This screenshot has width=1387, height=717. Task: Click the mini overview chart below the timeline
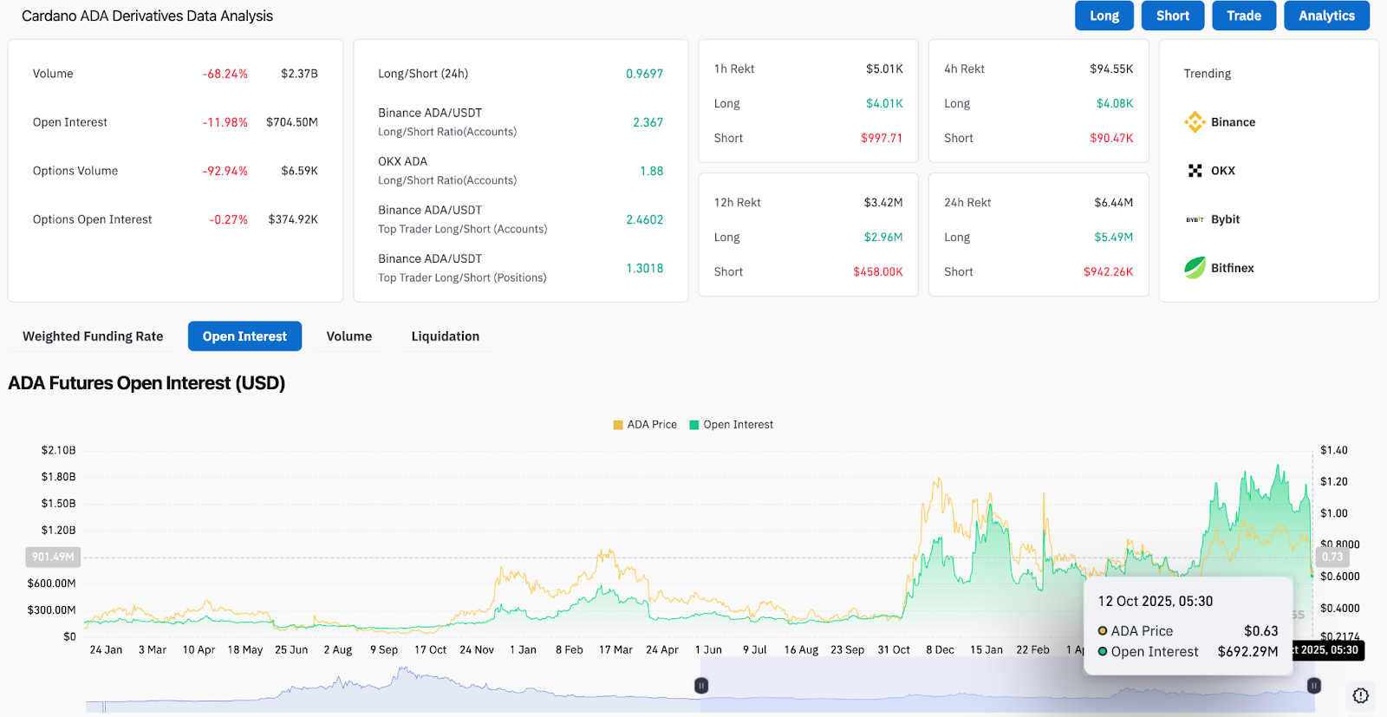click(390, 691)
